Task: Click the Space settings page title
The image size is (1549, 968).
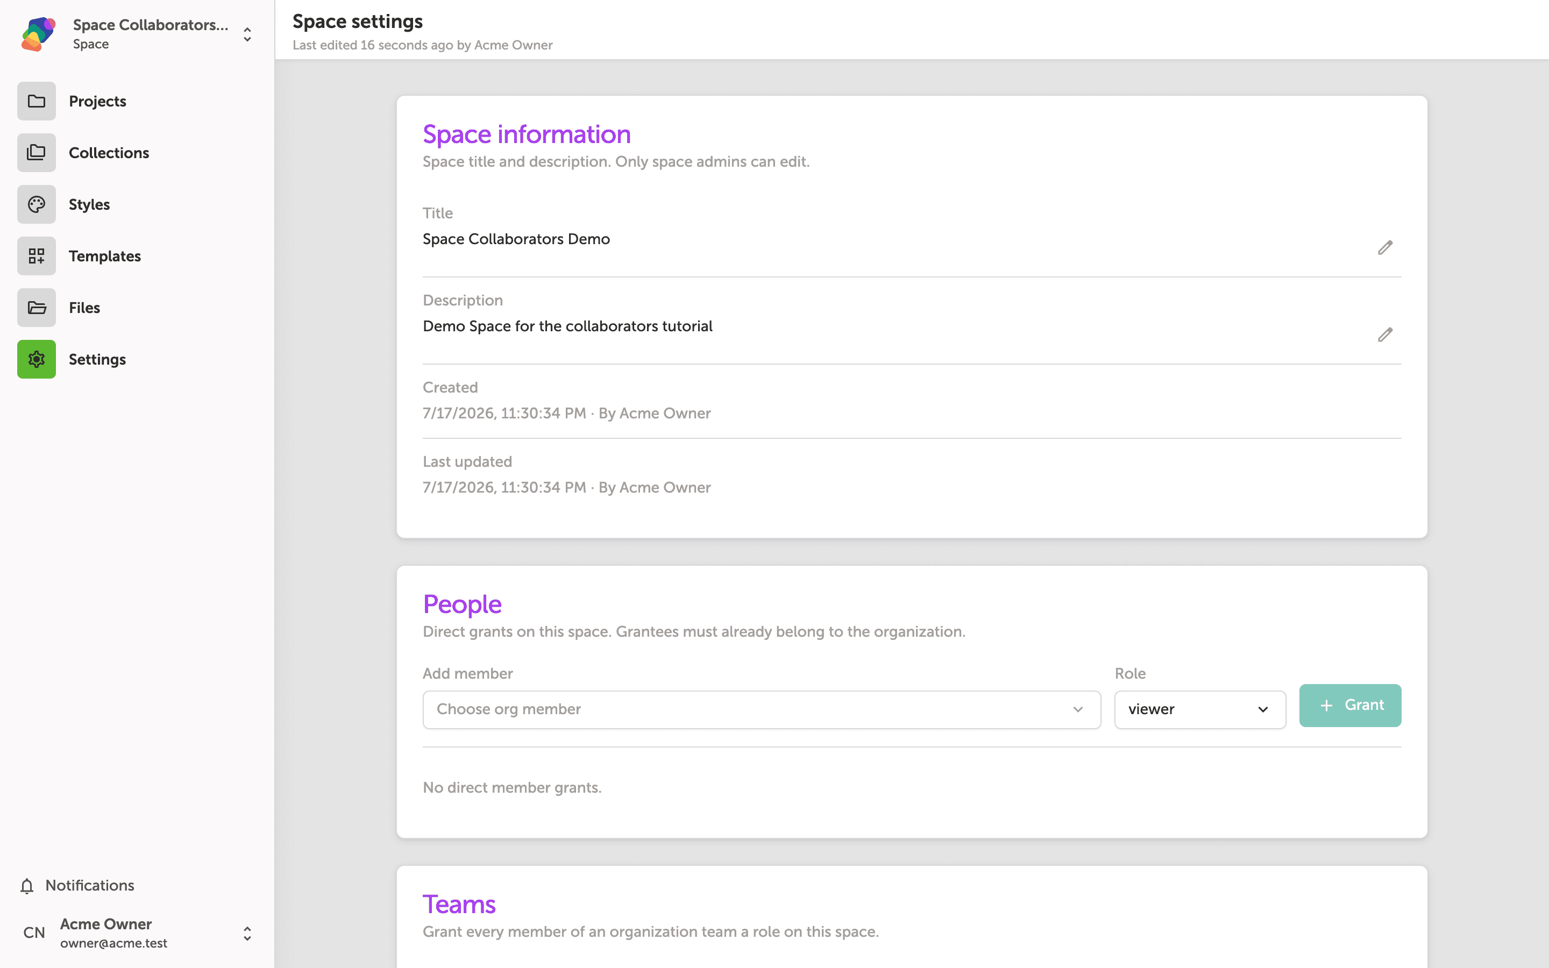Action: [x=357, y=21]
